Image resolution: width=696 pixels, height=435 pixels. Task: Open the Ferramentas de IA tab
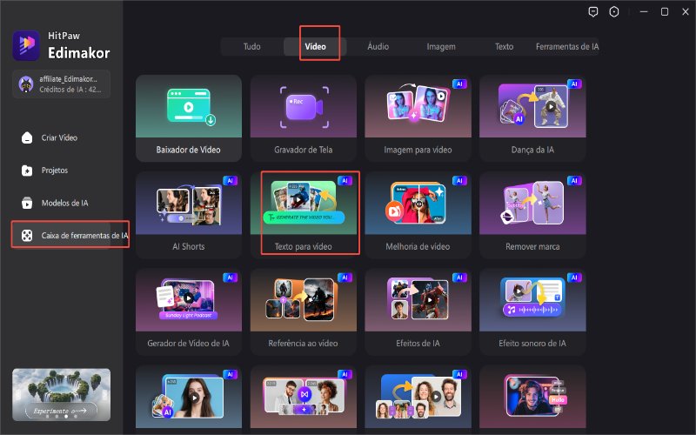[567, 47]
